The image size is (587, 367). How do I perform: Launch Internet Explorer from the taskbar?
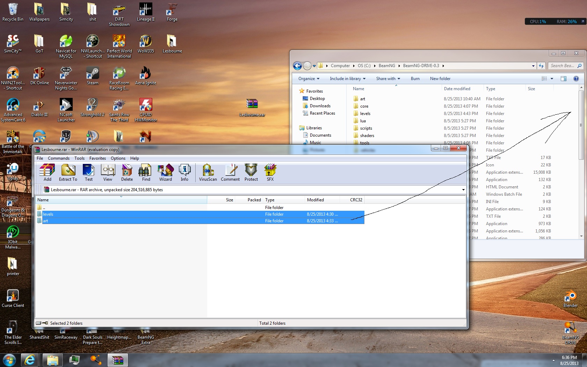[x=30, y=360]
